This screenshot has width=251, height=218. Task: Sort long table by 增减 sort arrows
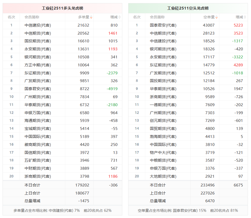(120, 17)
